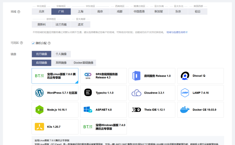
Task: Click the Typecho black logo icon
Action: click(x=88, y=92)
